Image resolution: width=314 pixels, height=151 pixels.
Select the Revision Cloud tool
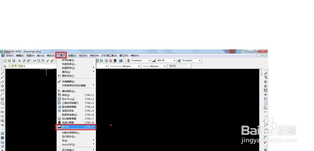click(x=3, y=103)
